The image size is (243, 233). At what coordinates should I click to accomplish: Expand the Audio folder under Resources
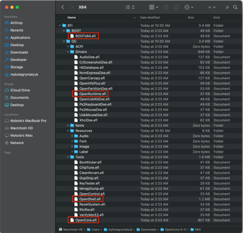click(x=72, y=136)
